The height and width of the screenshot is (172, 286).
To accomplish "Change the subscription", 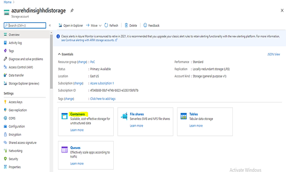I will point(78,83).
